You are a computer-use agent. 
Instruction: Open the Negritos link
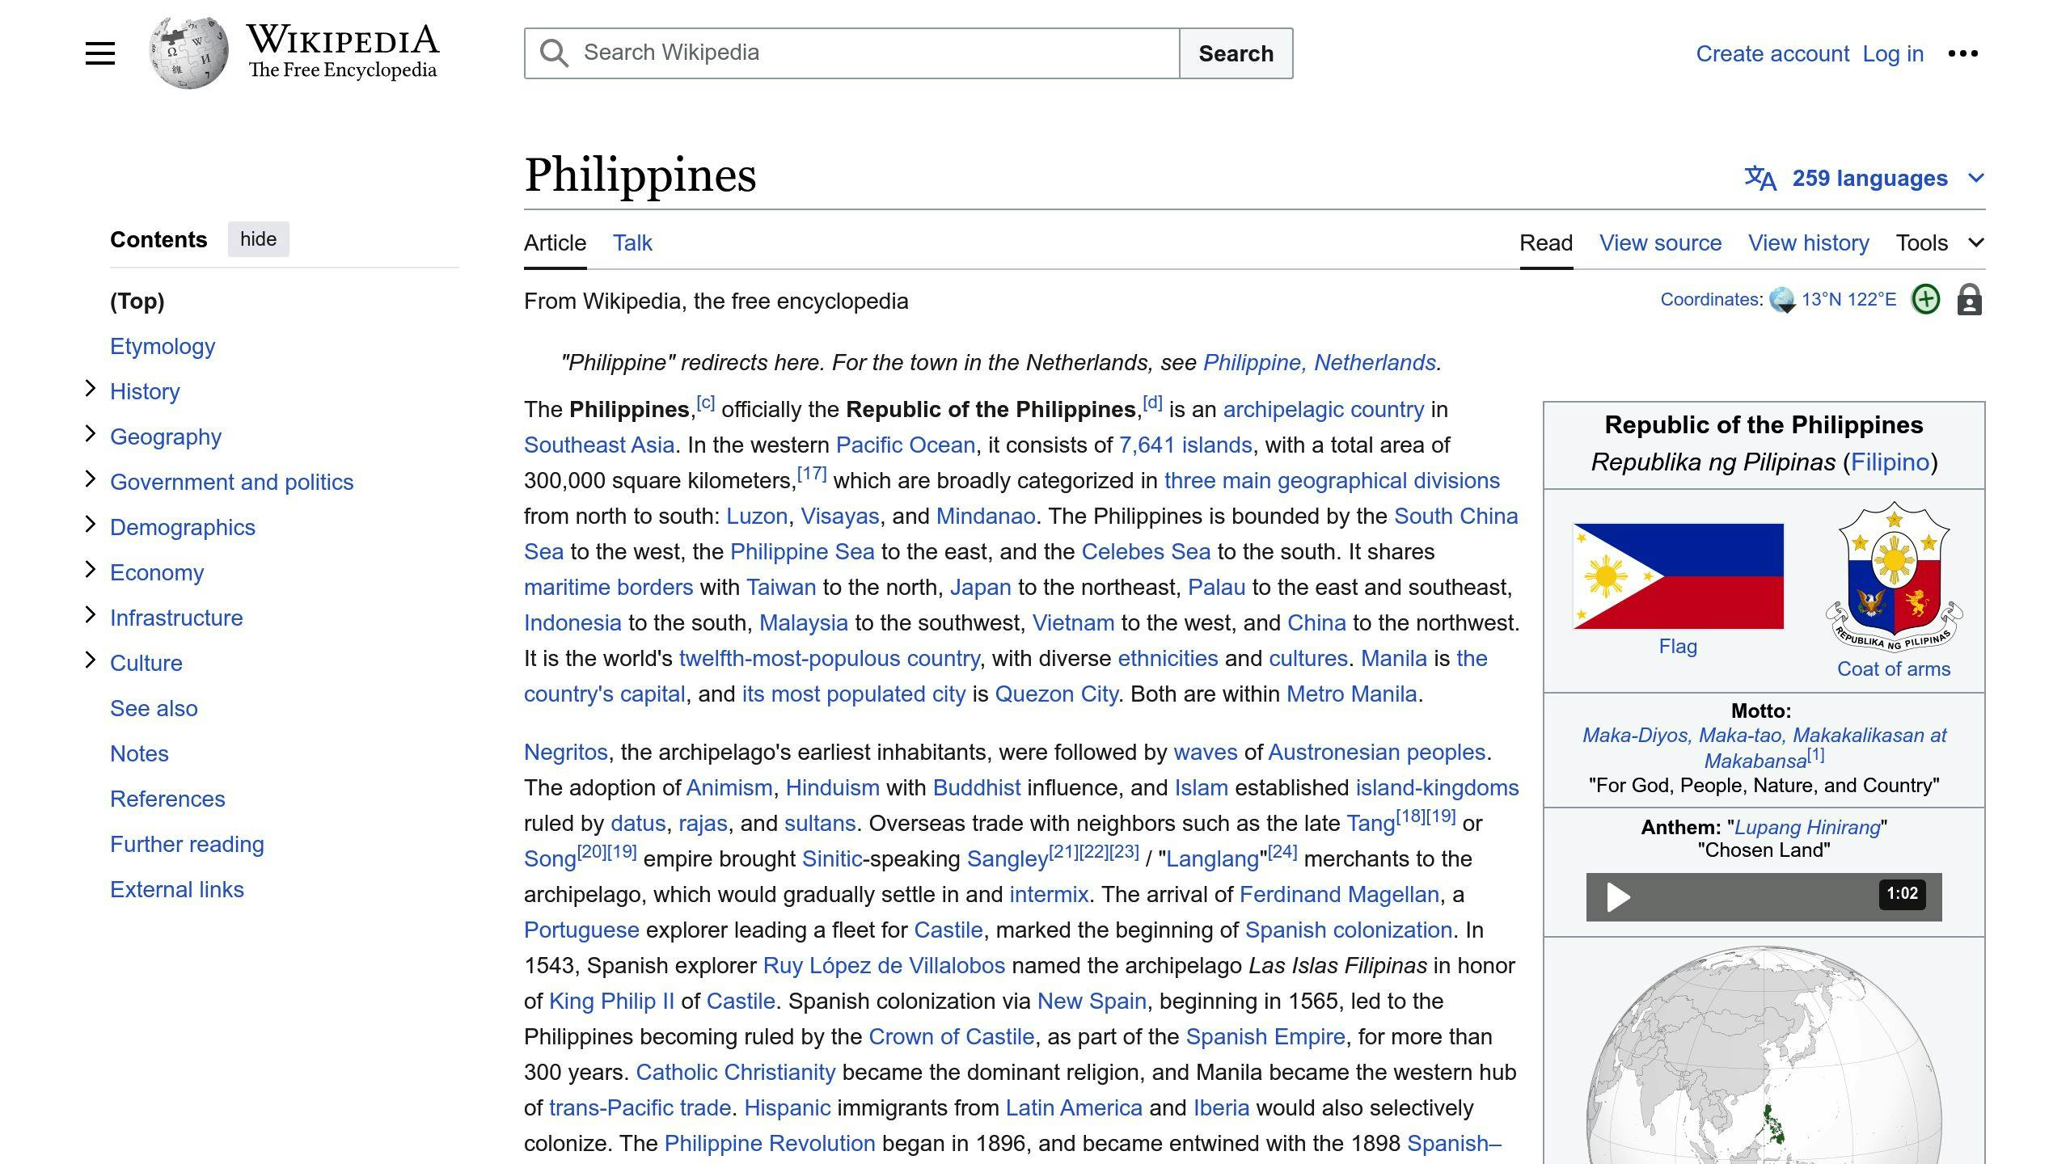tap(566, 752)
